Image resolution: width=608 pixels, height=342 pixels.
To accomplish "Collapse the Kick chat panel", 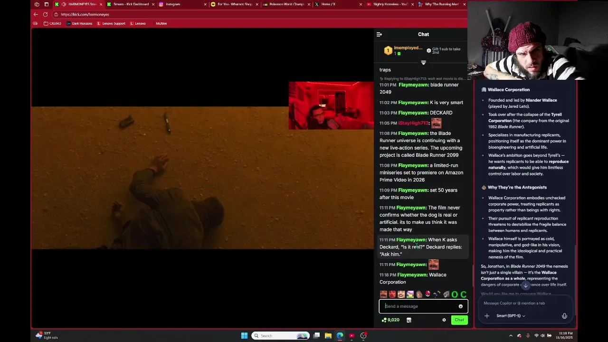I will tap(379, 34).
